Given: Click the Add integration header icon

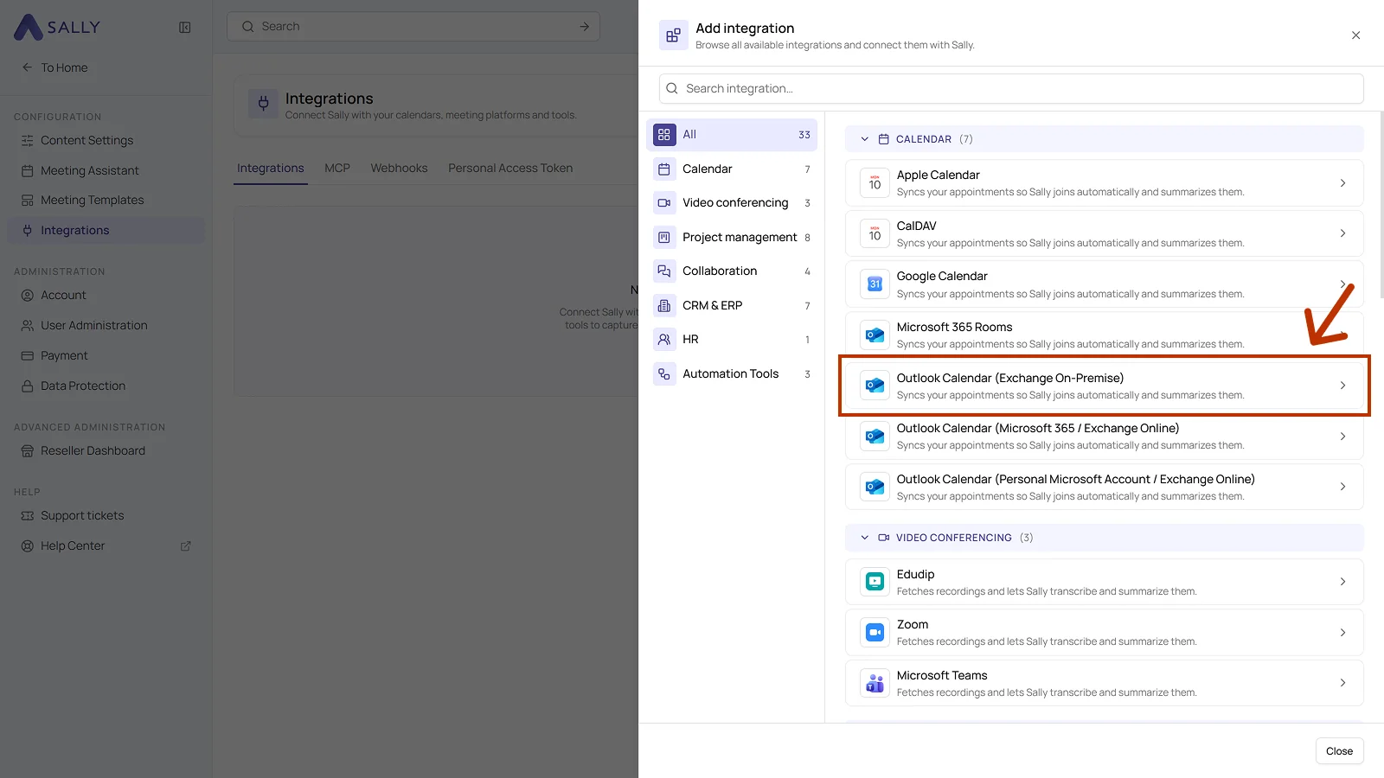Looking at the screenshot, I should click(x=673, y=35).
